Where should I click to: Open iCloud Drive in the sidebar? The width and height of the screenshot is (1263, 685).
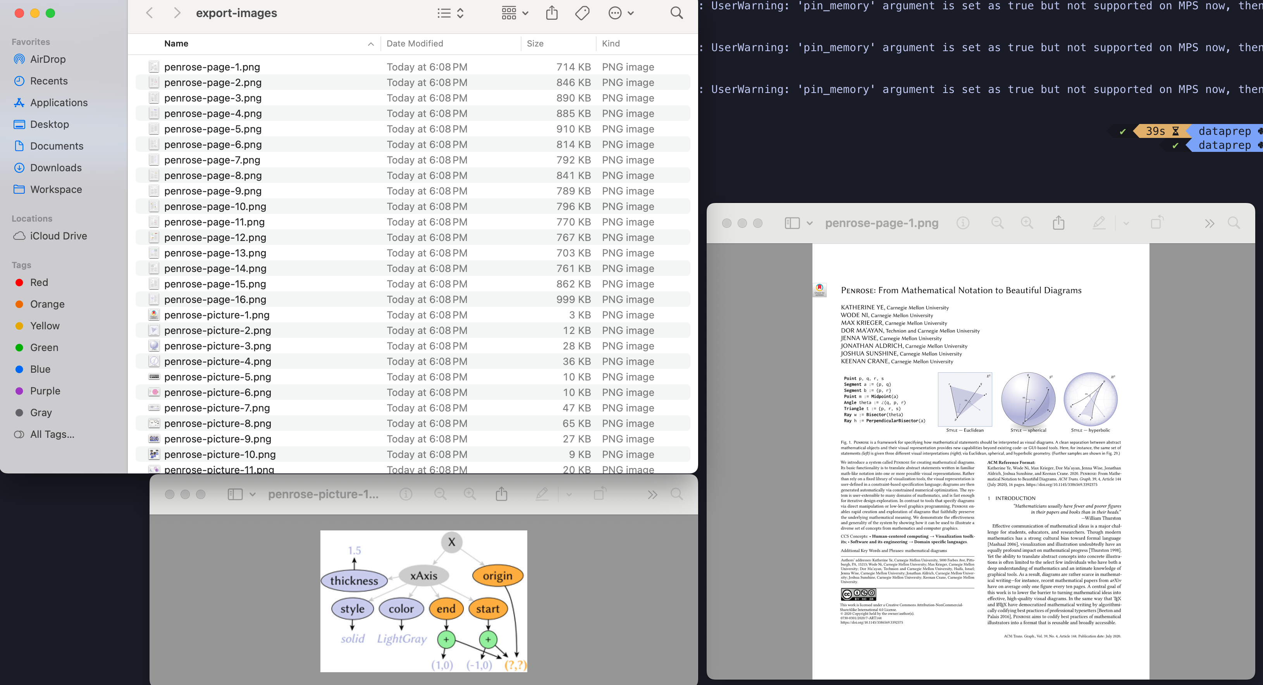click(x=59, y=236)
